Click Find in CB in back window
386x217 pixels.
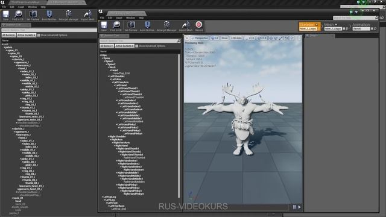[17, 15]
